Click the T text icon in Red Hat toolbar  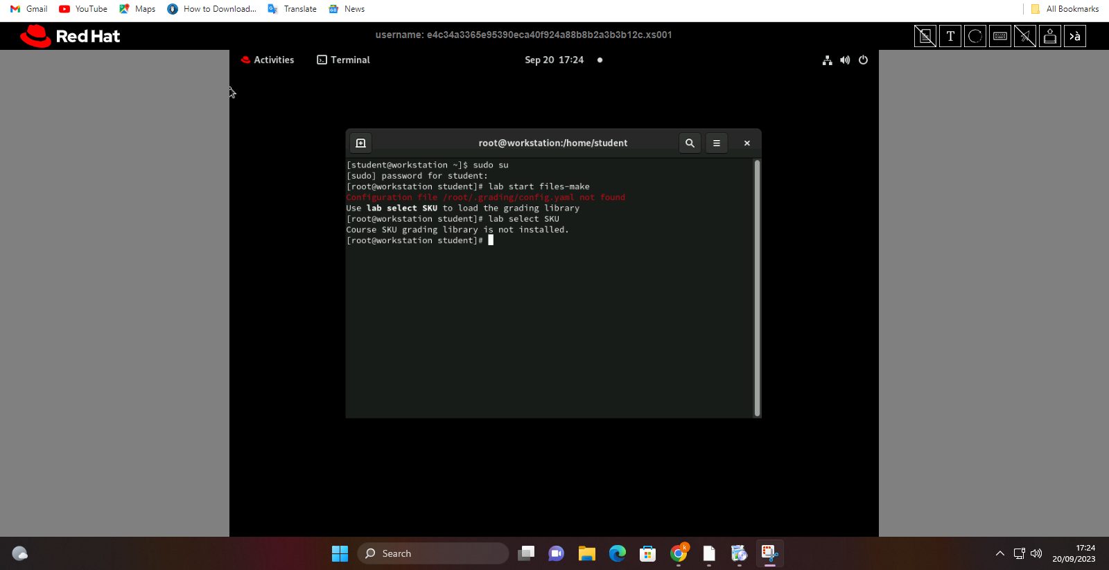tap(950, 36)
